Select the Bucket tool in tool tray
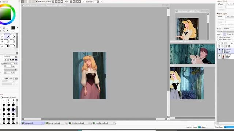The image size is (234, 131). [2, 45]
